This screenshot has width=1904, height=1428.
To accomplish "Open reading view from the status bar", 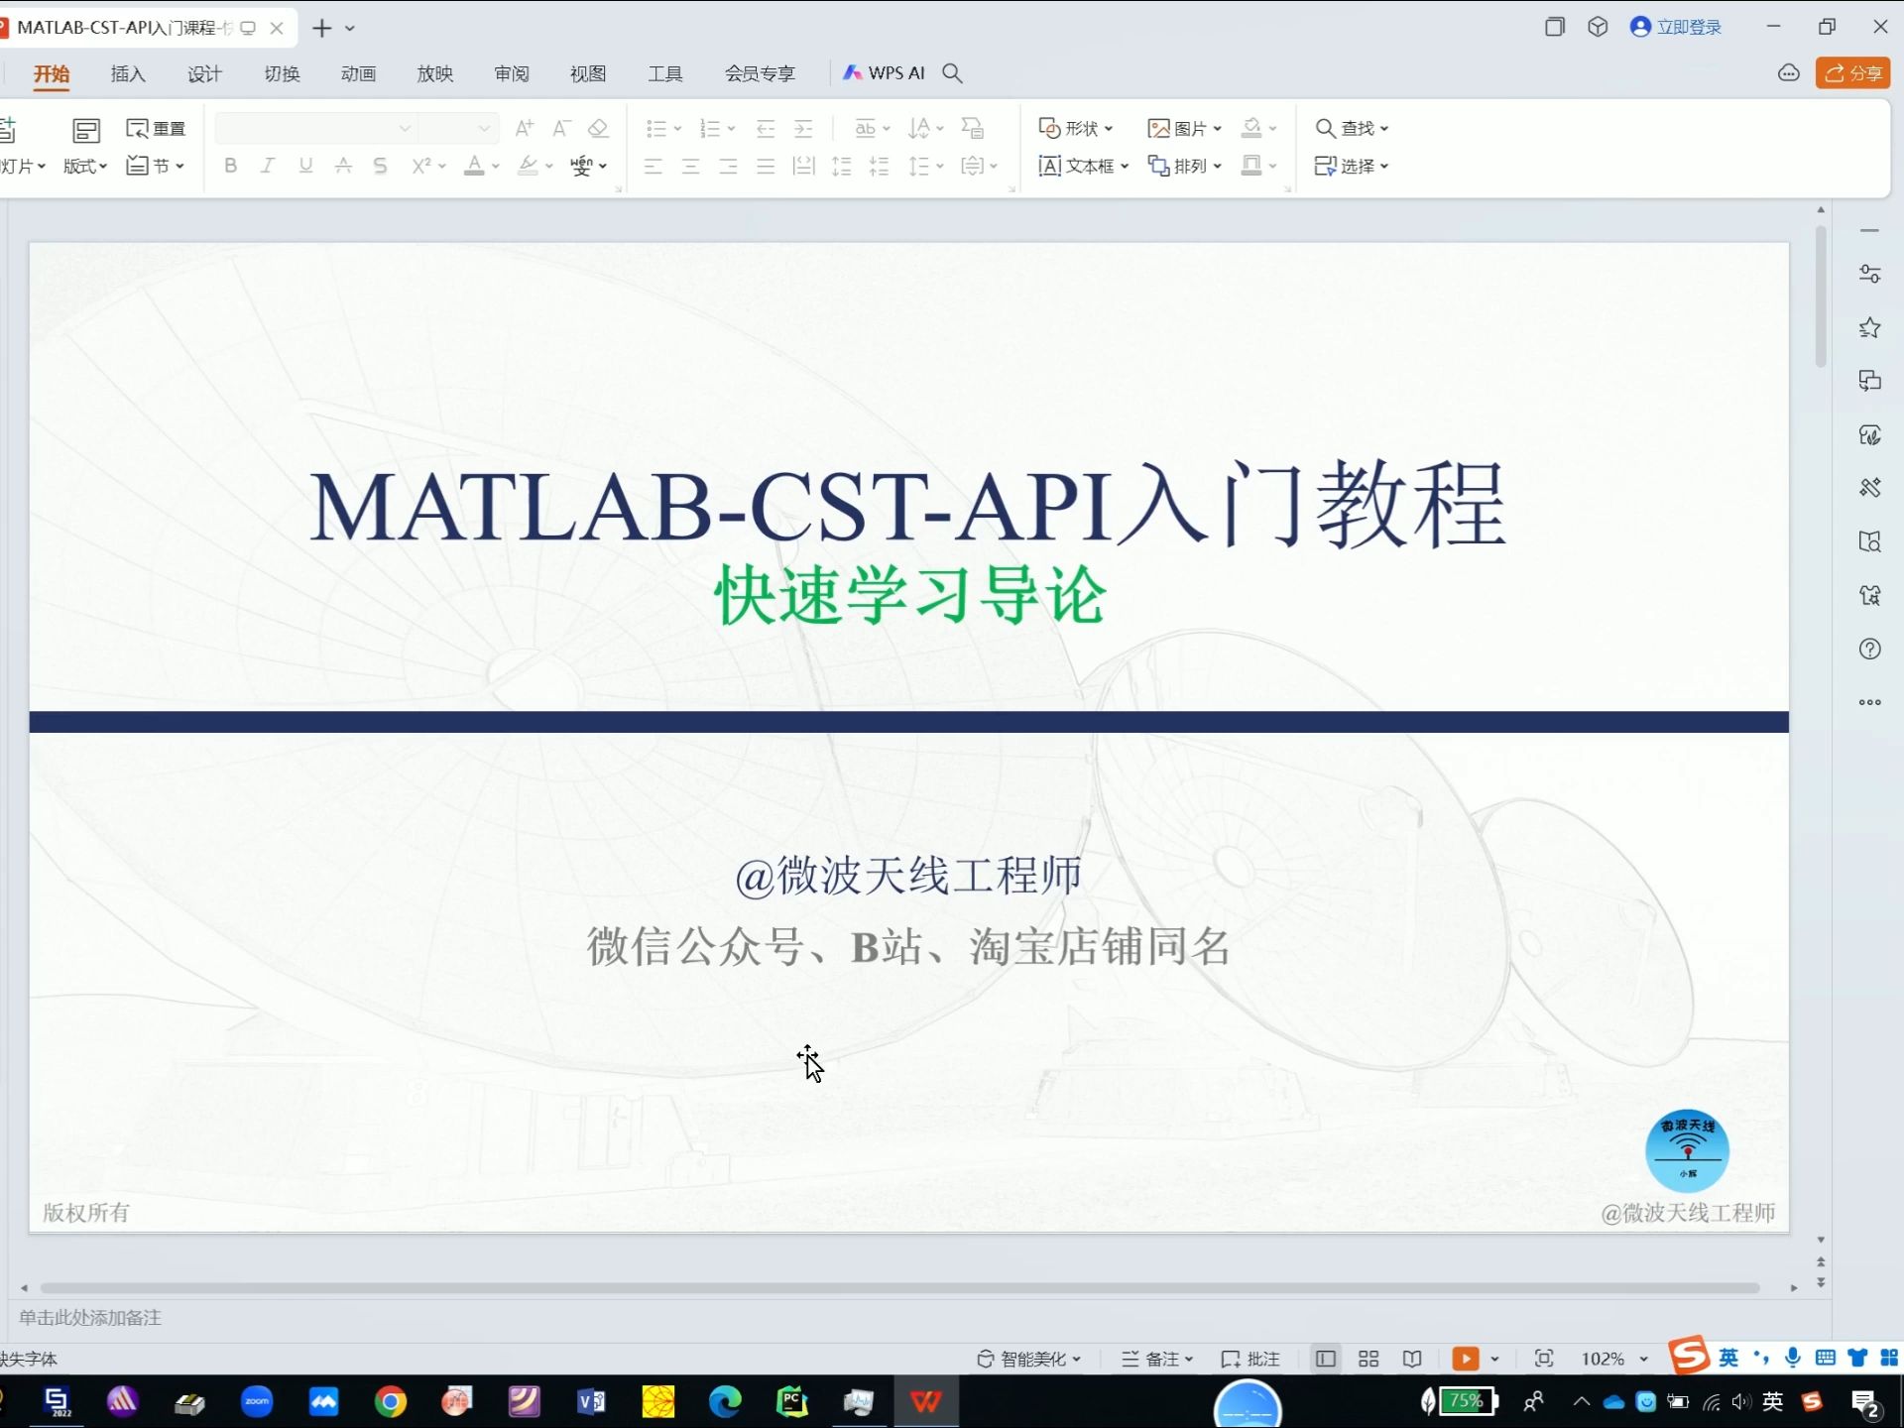I will (1412, 1359).
